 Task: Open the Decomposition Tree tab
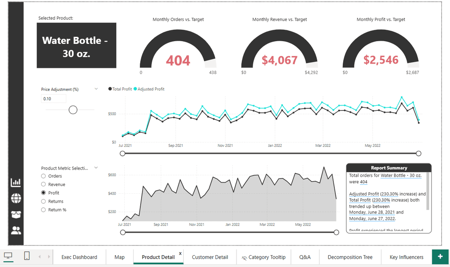tap(350, 257)
